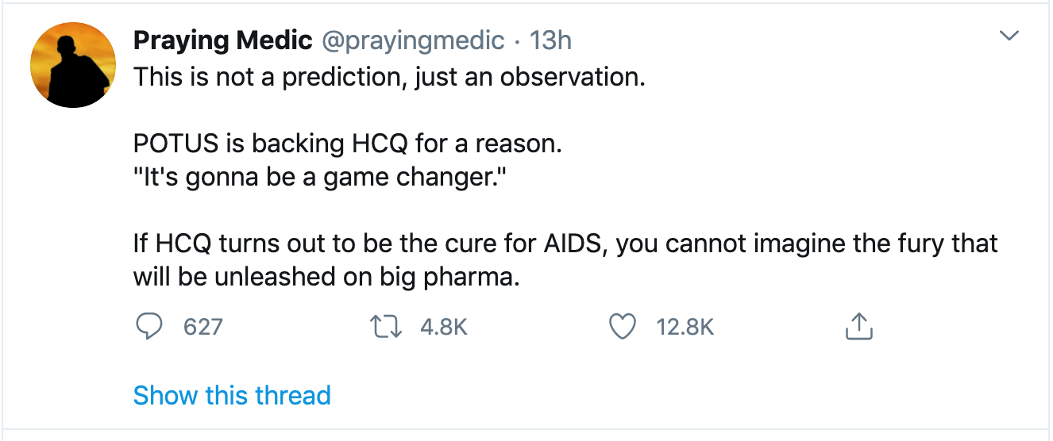This screenshot has height=441, width=1053.
Task: Open the share tweet icon
Action: tap(859, 326)
